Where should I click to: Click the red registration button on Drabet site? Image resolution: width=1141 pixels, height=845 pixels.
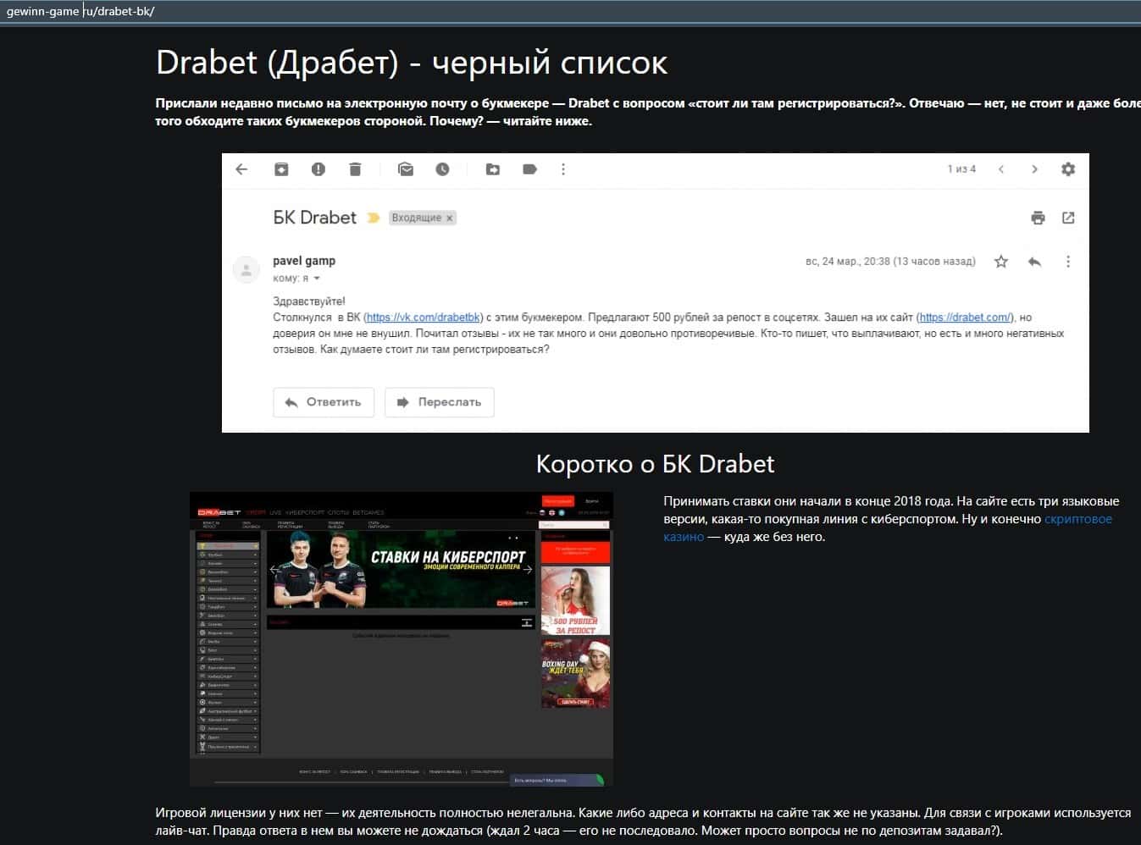[558, 501]
